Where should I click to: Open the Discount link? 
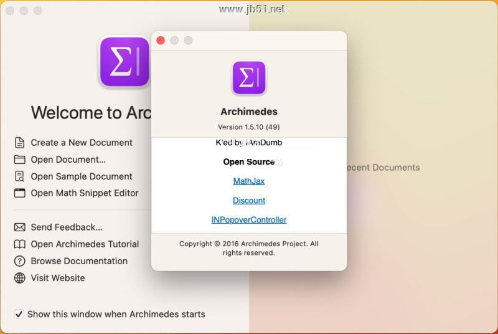(x=248, y=201)
